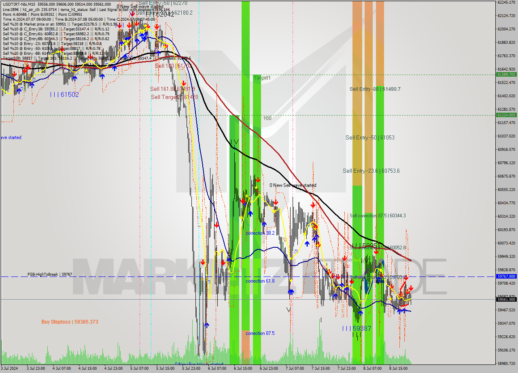Select the 'Buy Stoploss | 59385.373' label
This screenshot has height=373, width=518.
pyautogui.click(x=70, y=322)
